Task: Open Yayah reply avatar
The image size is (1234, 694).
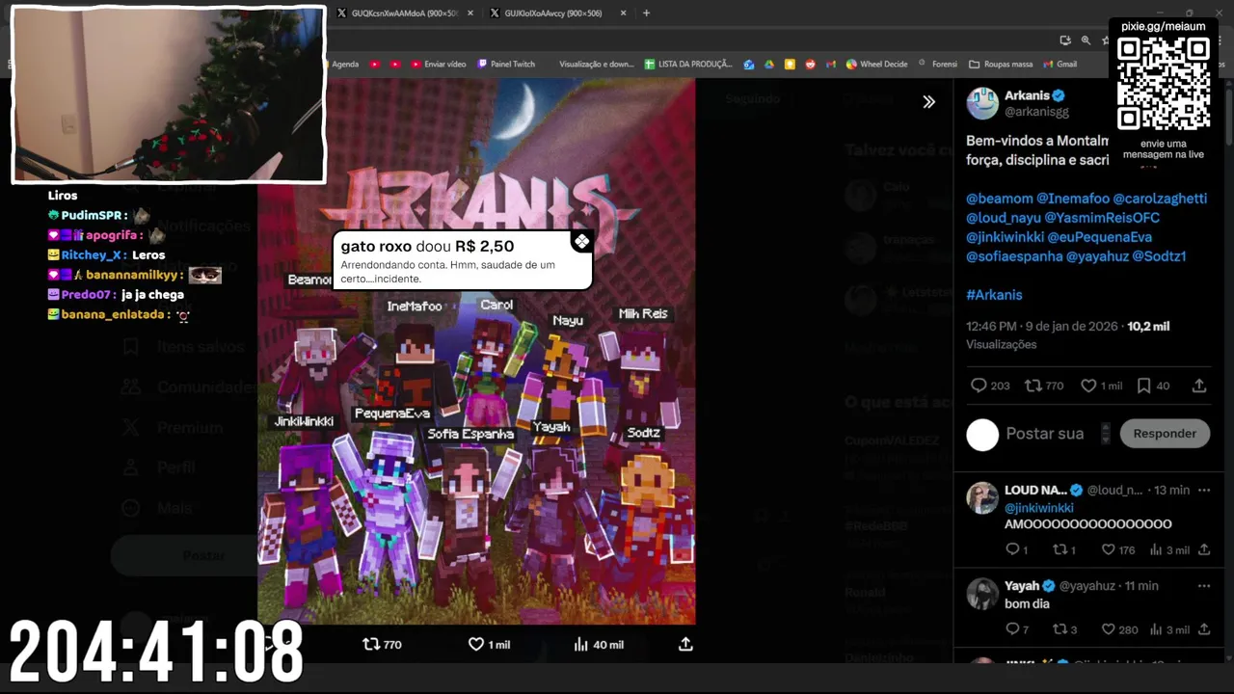Action: tap(982, 594)
